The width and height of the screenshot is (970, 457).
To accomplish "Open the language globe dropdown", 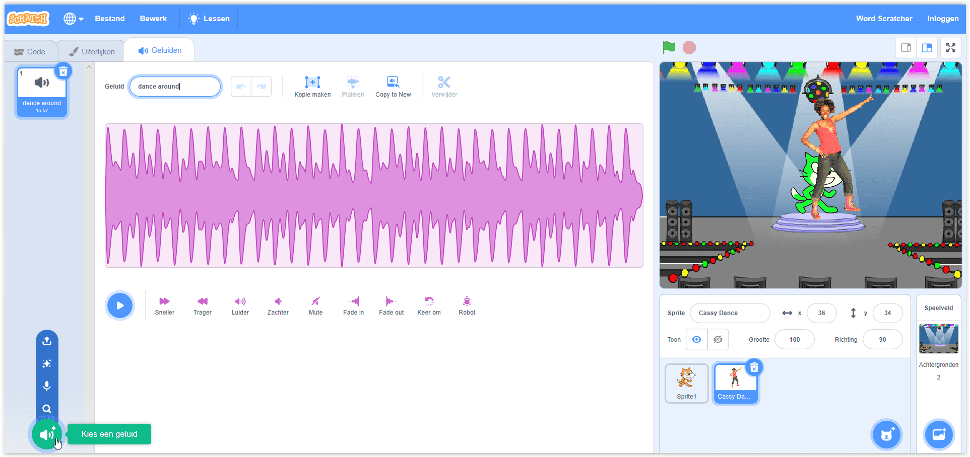I will tap(73, 19).
